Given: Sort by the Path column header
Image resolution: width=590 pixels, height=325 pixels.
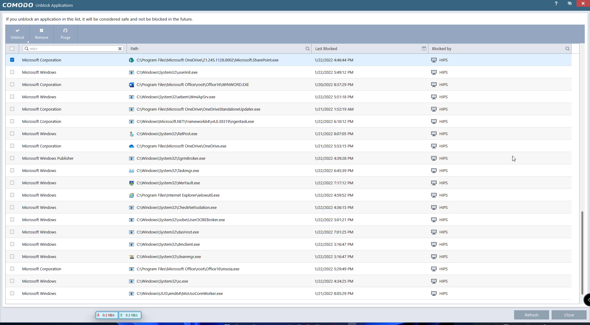Looking at the screenshot, I should click(134, 49).
